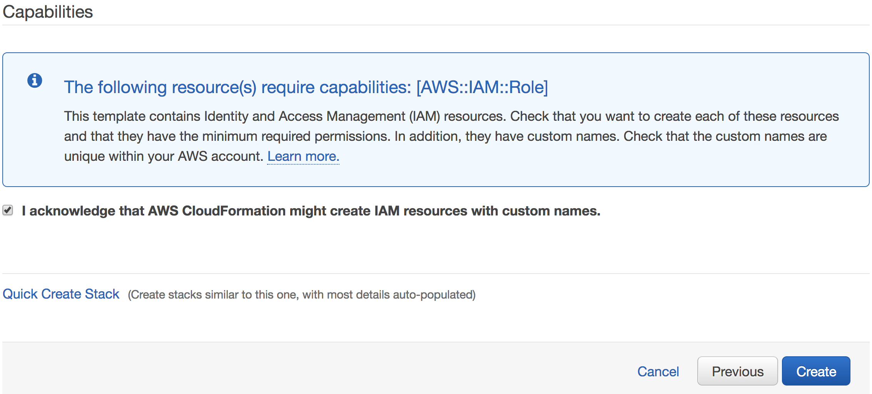Click the blue Create button

pos(816,371)
